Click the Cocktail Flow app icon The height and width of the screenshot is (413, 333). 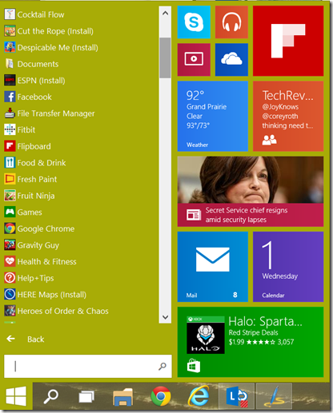click(x=10, y=14)
